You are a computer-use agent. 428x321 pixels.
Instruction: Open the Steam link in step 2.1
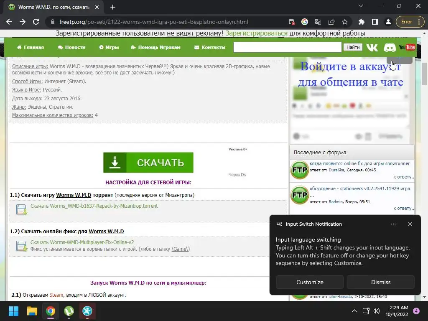(x=56, y=295)
